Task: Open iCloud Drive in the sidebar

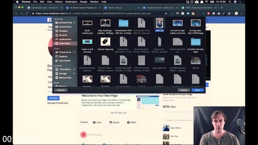Action: (65, 52)
